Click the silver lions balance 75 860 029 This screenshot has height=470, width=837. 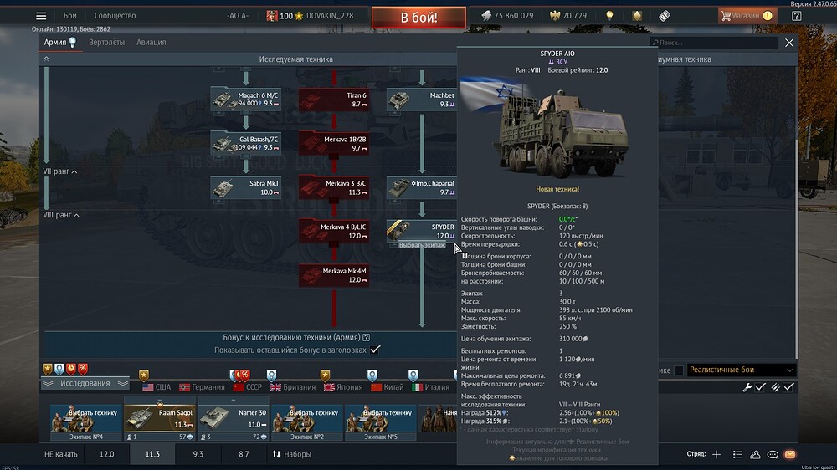[x=507, y=15]
